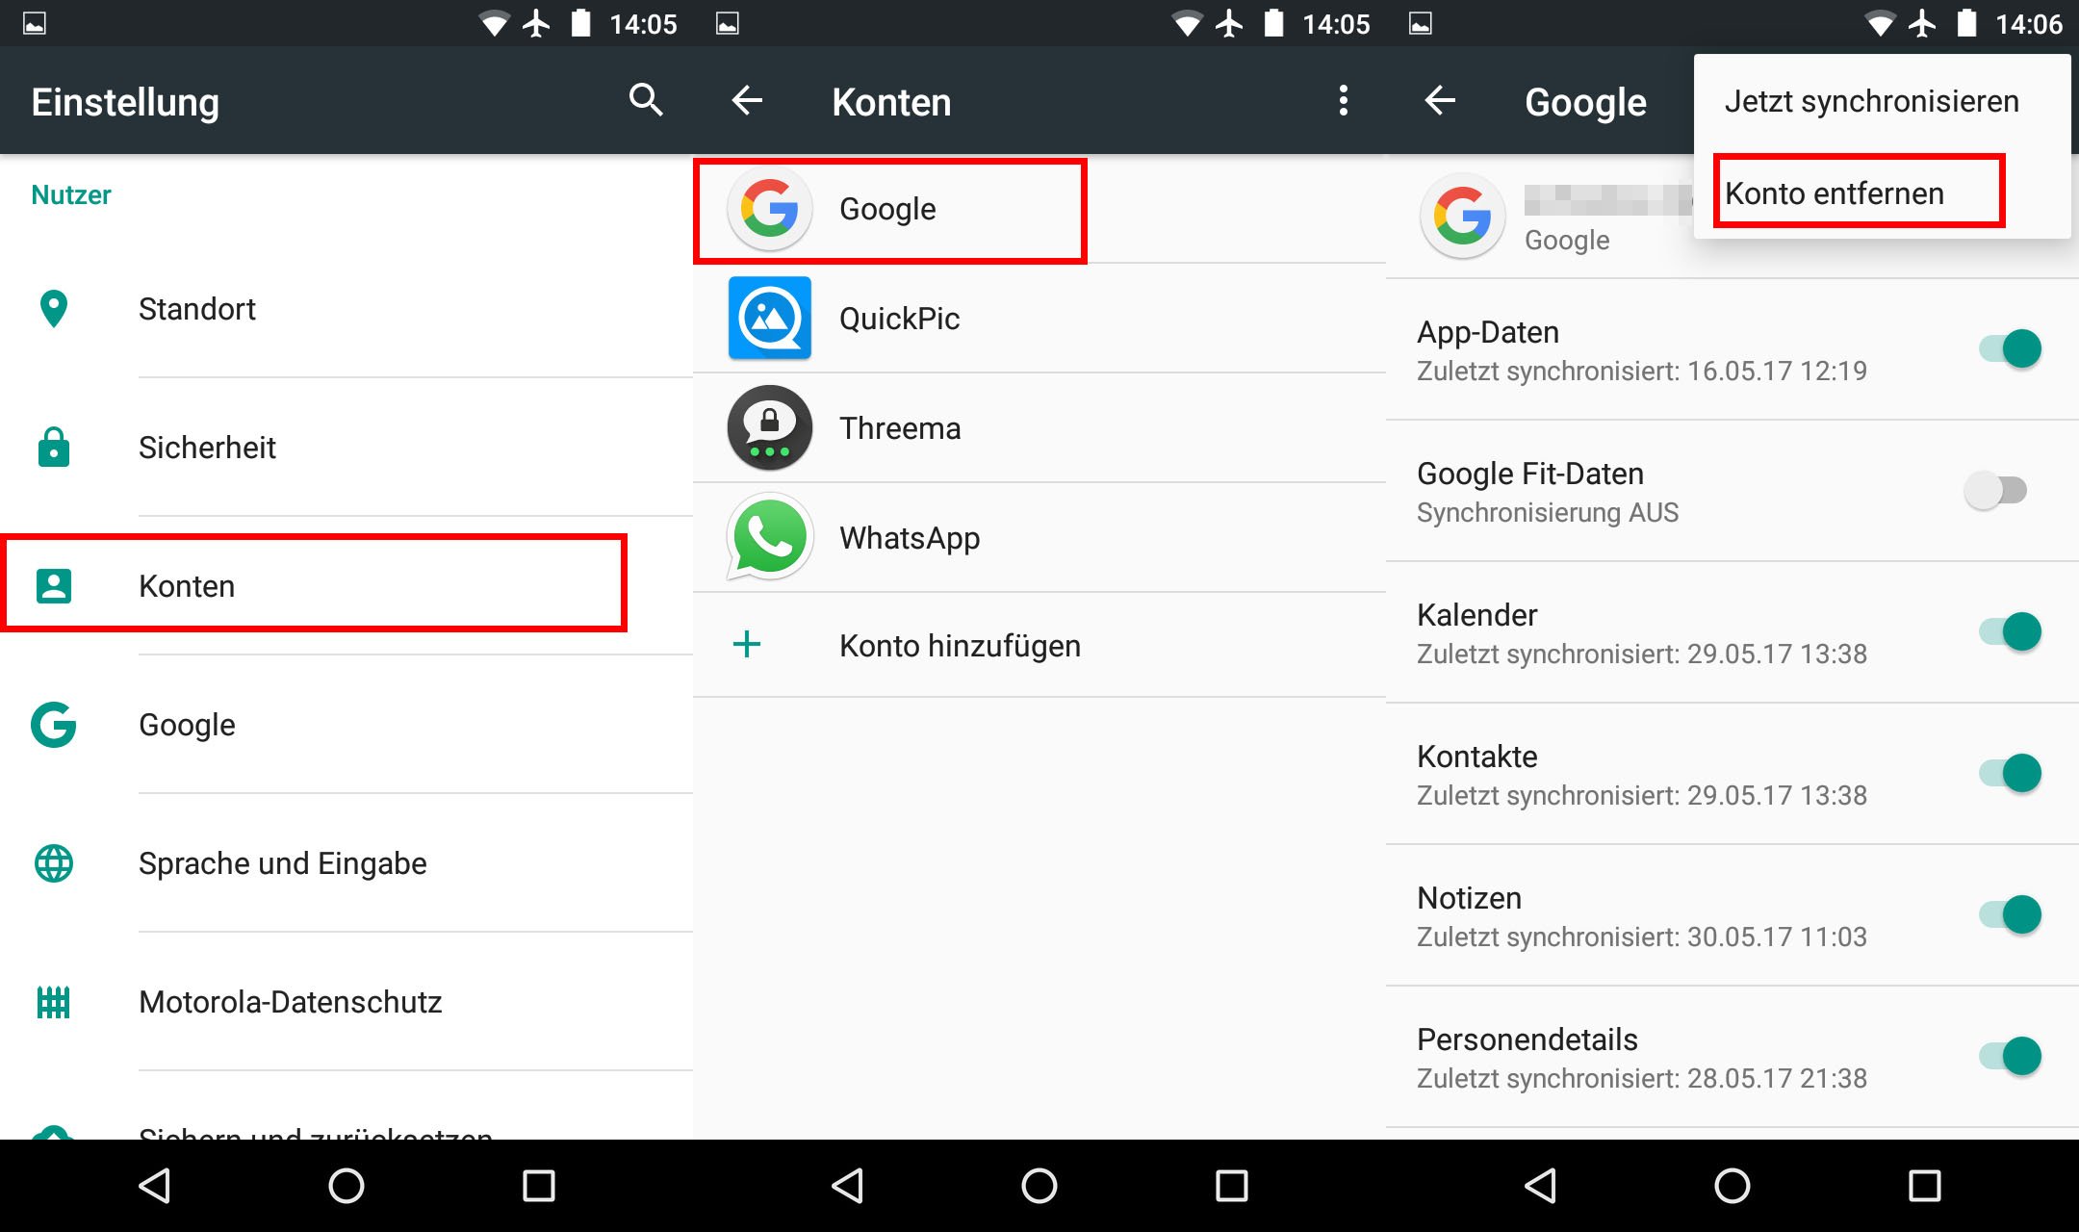Click Standort in settings menu
Screen dimensions: 2079x1232
click(x=196, y=308)
